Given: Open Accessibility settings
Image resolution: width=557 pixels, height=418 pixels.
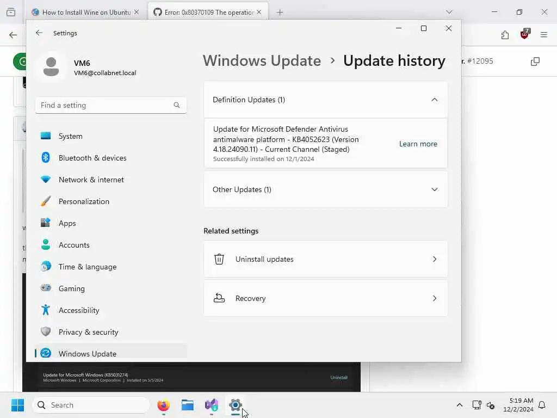Looking at the screenshot, I should coord(110,310).
